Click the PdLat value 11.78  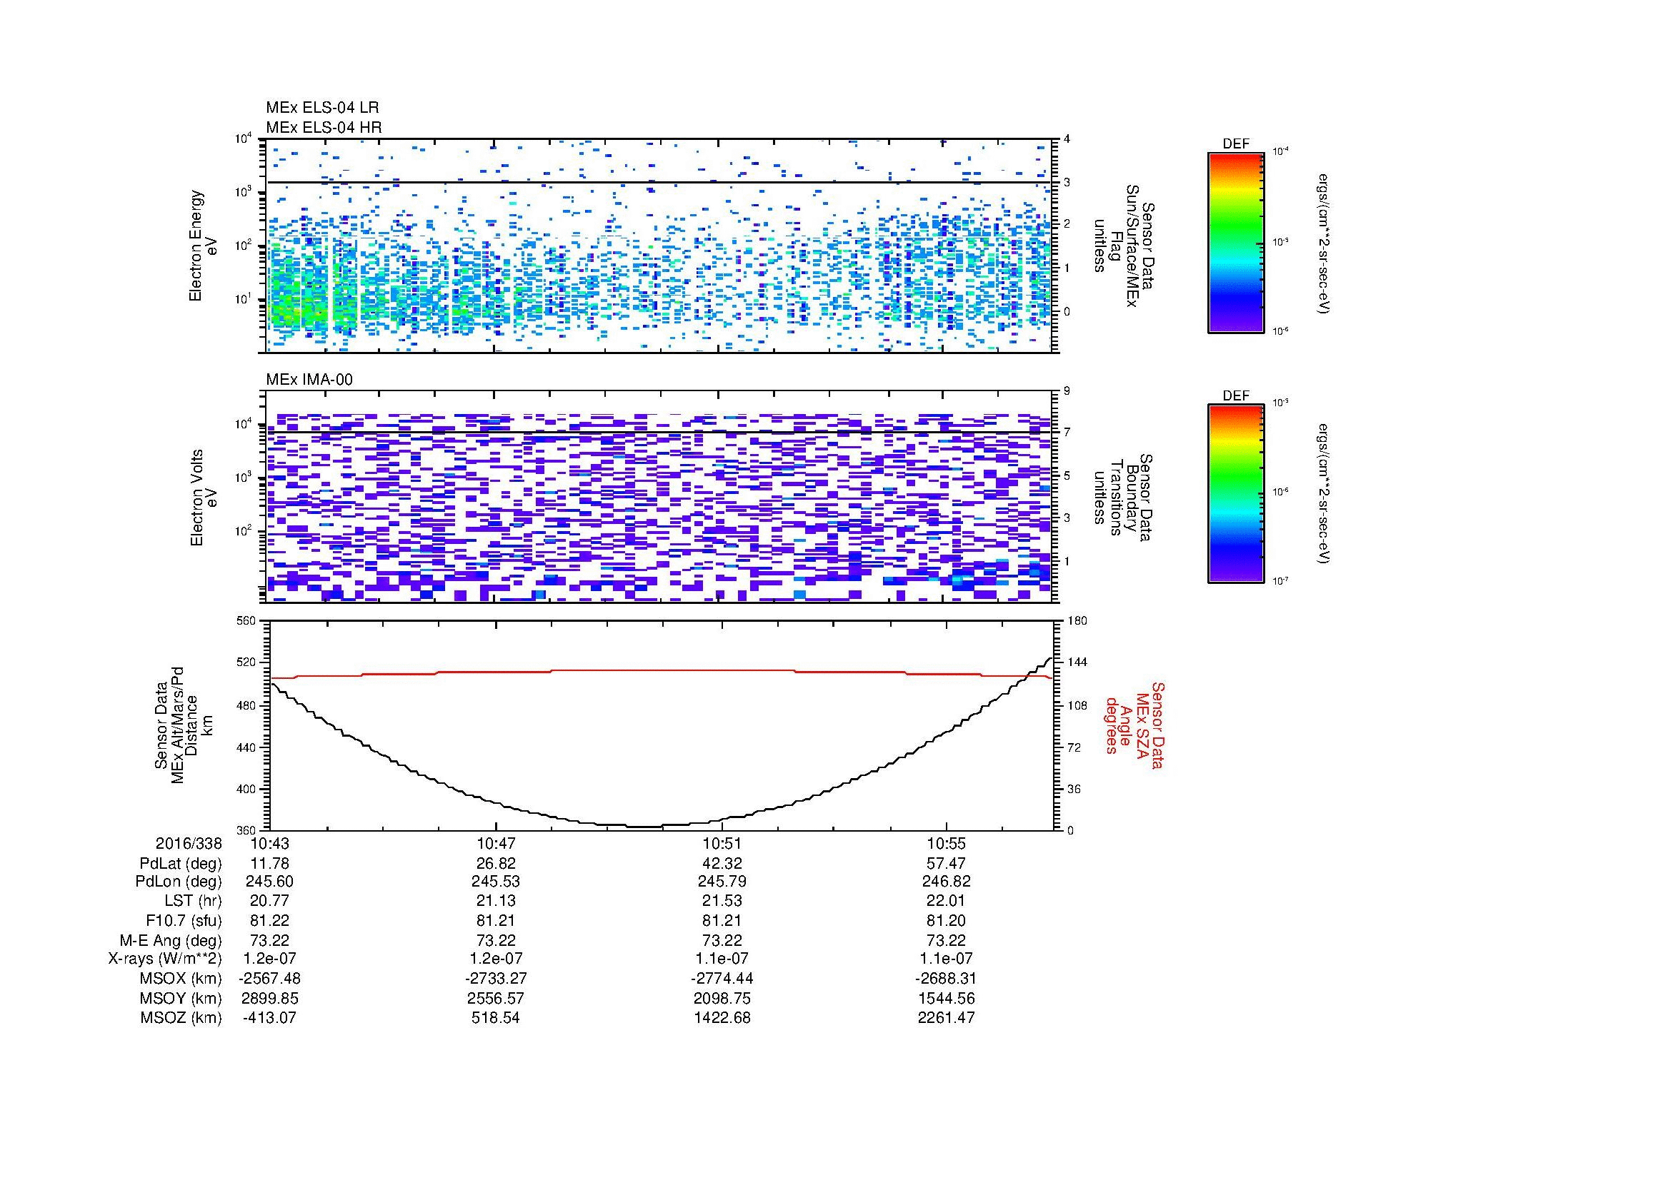tap(269, 864)
